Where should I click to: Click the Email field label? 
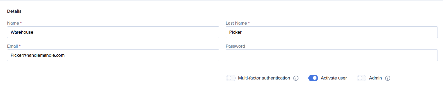pos(13,46)
